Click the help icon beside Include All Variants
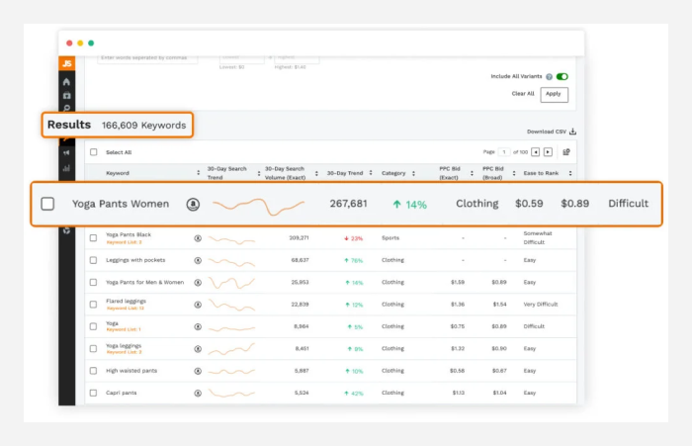This screenshot has width=692, height=446. [x=549, y=77]
